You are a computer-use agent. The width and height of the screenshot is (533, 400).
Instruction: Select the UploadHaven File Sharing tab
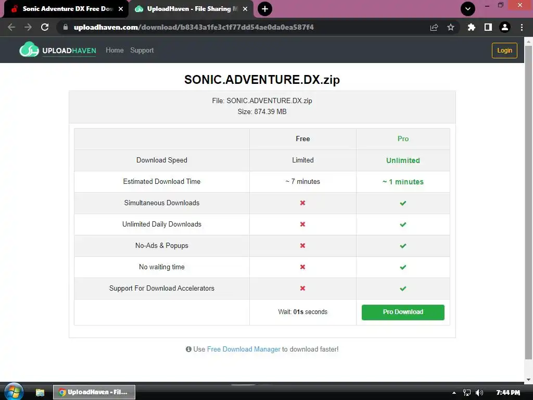[x=192, y=9]
